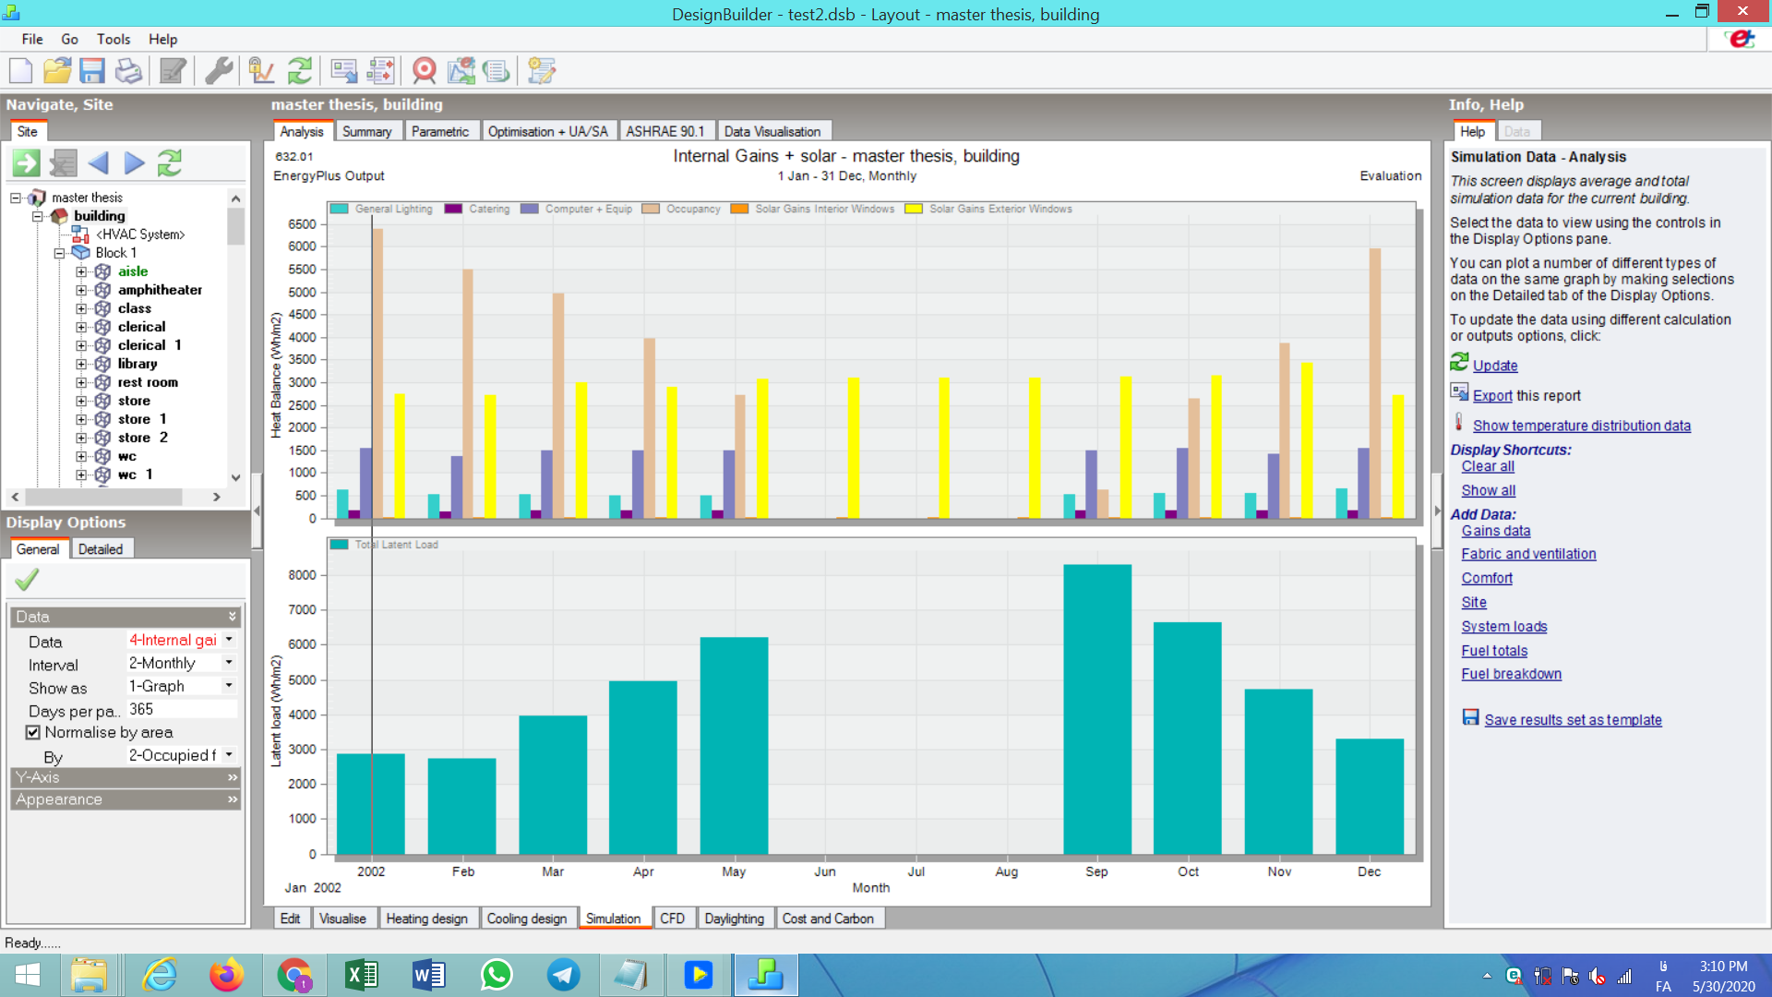Switch to the Summary tab
The image size is (1772, 997).
click(367, 131)
